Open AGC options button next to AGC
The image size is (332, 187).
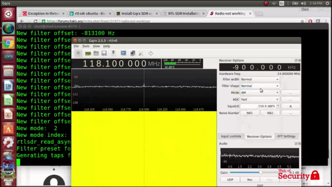[290, 100]
